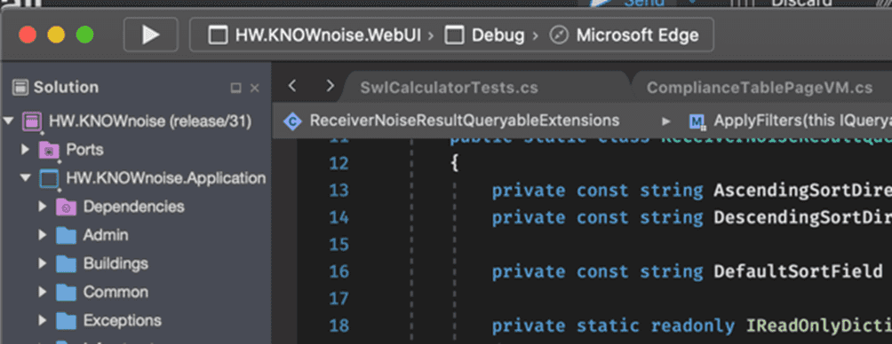Click the ReceiverNoiseResultQueryableExtensions class icon
The width and height of the screenshot is (892, 344).
[x=292, y=121]
